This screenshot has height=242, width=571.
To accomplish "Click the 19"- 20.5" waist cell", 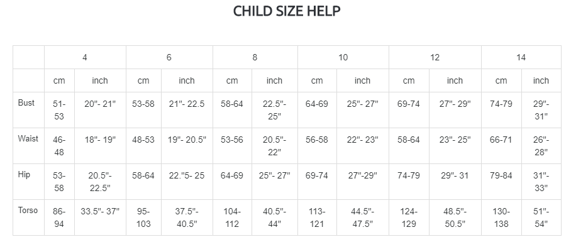I will (187, 140).
